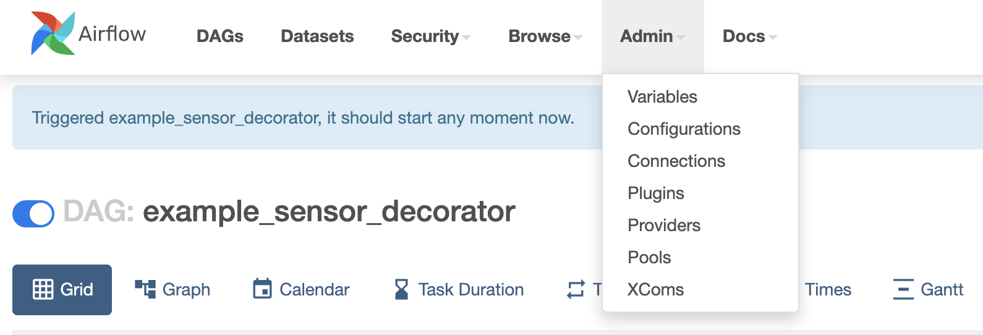
Task: Open the Docs dropdown menu
Action: point(749,36)
